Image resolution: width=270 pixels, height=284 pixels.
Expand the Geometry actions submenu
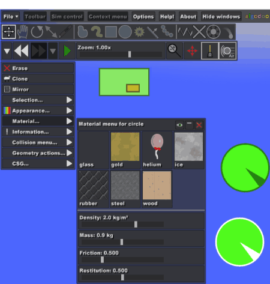38,153
